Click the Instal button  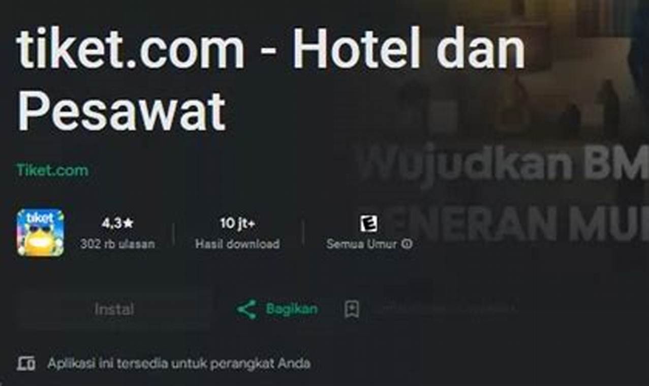(x=114, y=309)
